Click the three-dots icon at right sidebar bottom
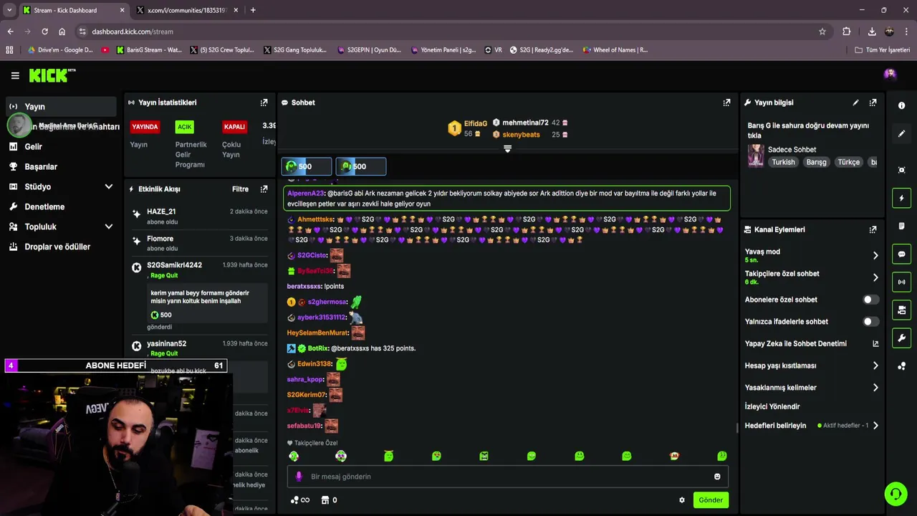This screenshot has width=917, height=516. 901,366
